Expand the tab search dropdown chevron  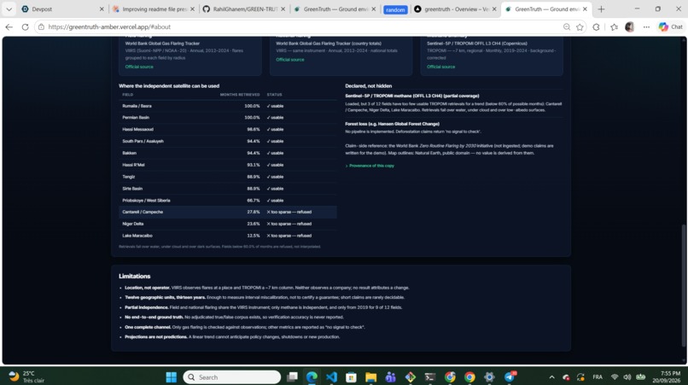coord(9,9)
